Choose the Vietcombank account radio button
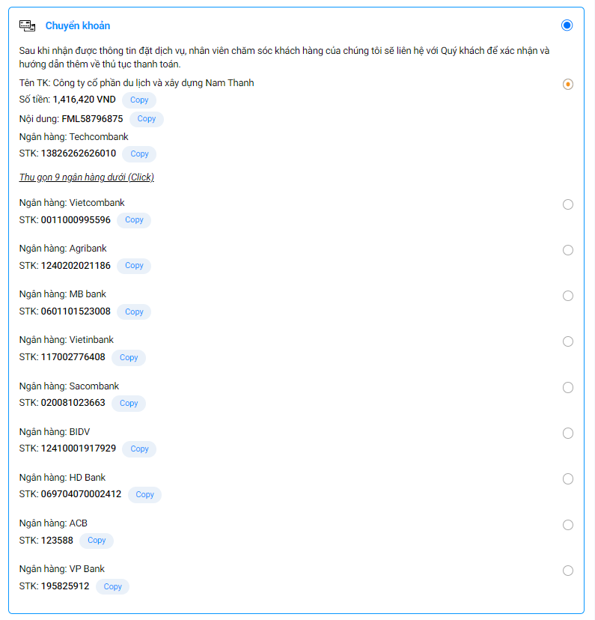The image size is (595, 620). [568, 204]
